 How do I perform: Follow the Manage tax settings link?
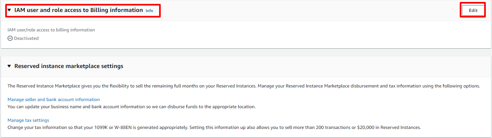coord(28,120)
